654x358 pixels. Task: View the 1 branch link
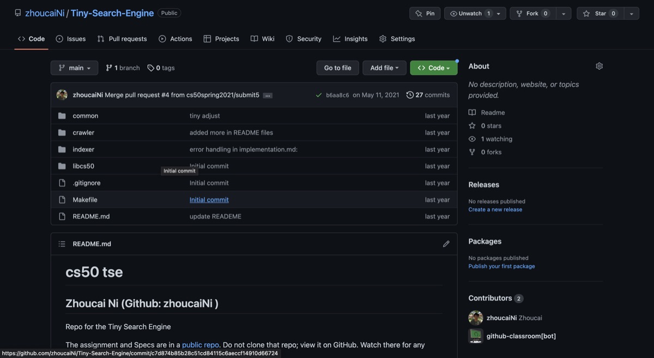point(123,68)
